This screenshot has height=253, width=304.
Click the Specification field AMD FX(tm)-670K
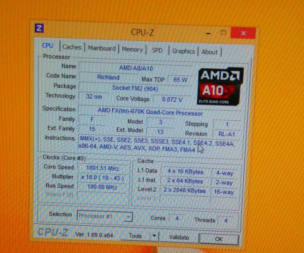pos(160,112)
